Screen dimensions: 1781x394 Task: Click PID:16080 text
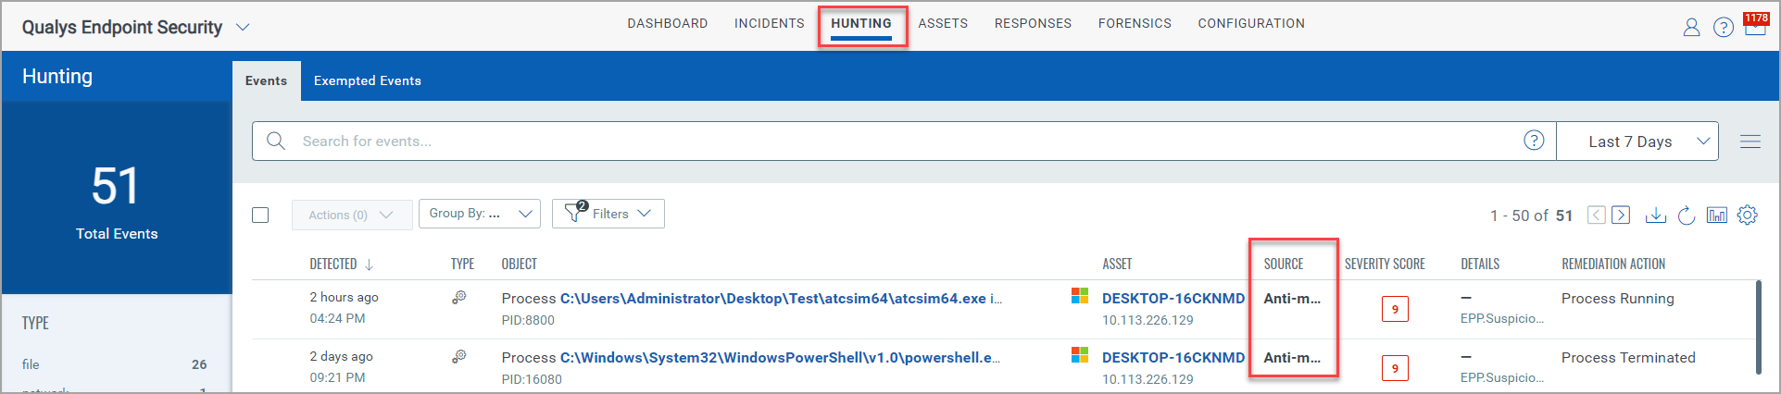point(532,379)
